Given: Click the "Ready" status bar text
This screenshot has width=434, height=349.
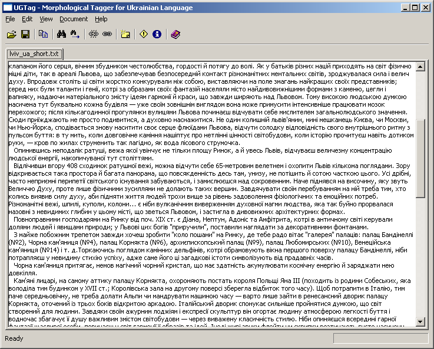Looking at the screenshot, I should (14, 338).
